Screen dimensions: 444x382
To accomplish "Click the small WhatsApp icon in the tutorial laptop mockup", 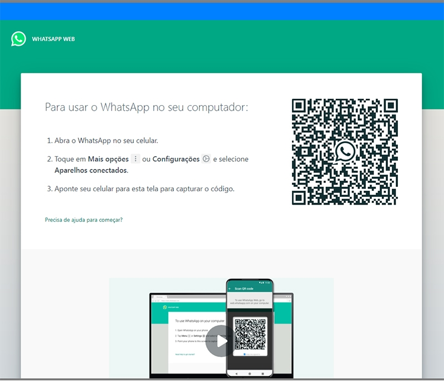I will [x=165, y=306].
